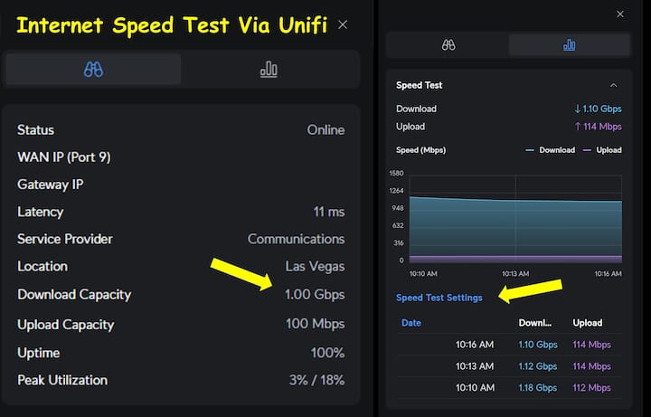
Task: Click the Download column header
Action: pyautogui.click(x=535, y=323)
